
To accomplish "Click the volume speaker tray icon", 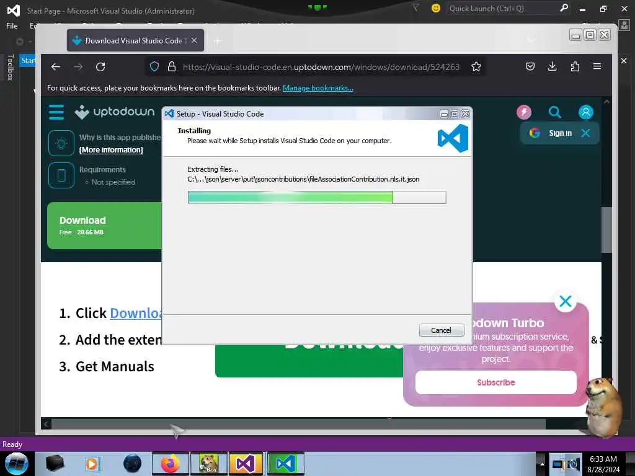I will [574, 464].
